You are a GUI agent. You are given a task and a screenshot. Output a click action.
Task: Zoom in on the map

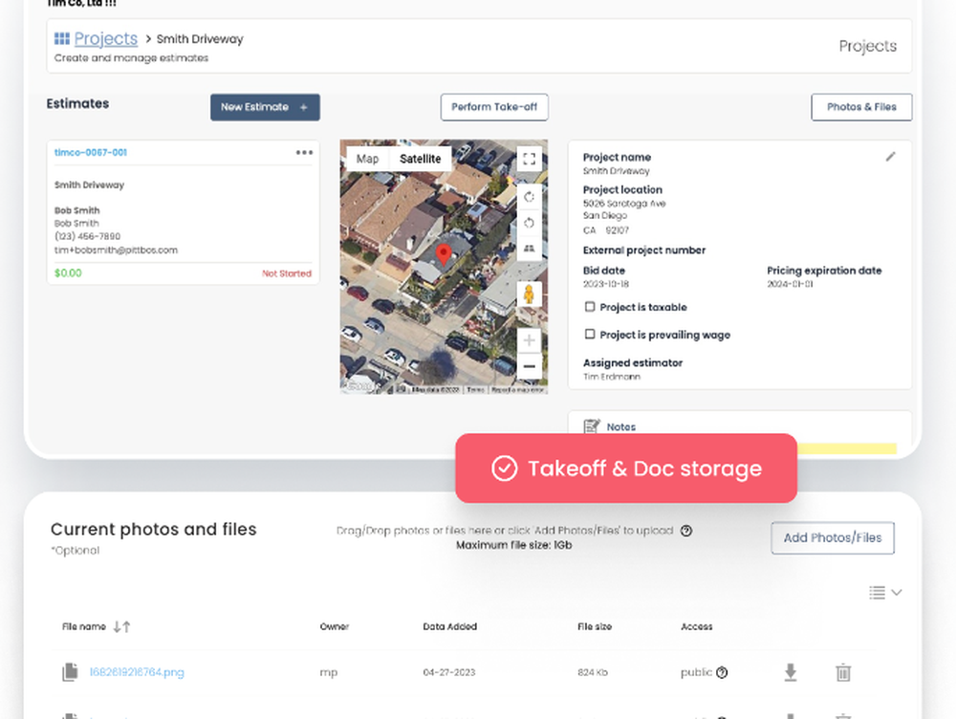point(530,340)
